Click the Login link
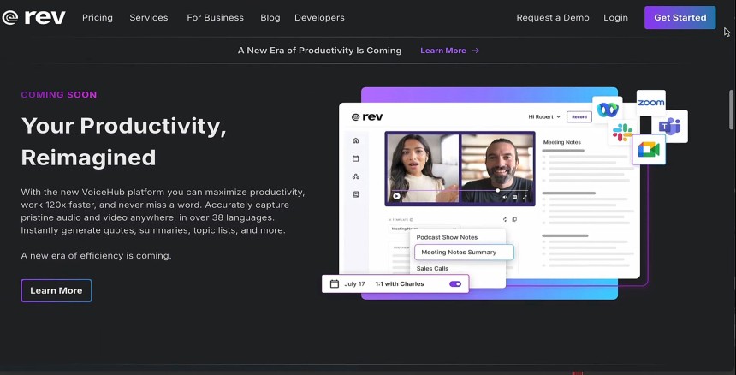 pyautogui.click(x=615, y=18)
